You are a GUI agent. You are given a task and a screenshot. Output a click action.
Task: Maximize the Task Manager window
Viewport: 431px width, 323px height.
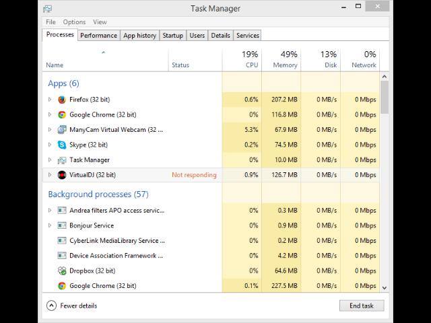tap(358, 6)
